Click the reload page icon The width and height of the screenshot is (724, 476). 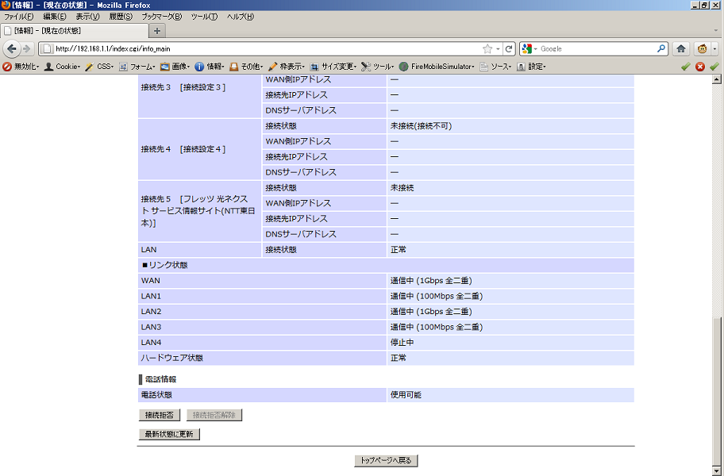coord(509,48)
